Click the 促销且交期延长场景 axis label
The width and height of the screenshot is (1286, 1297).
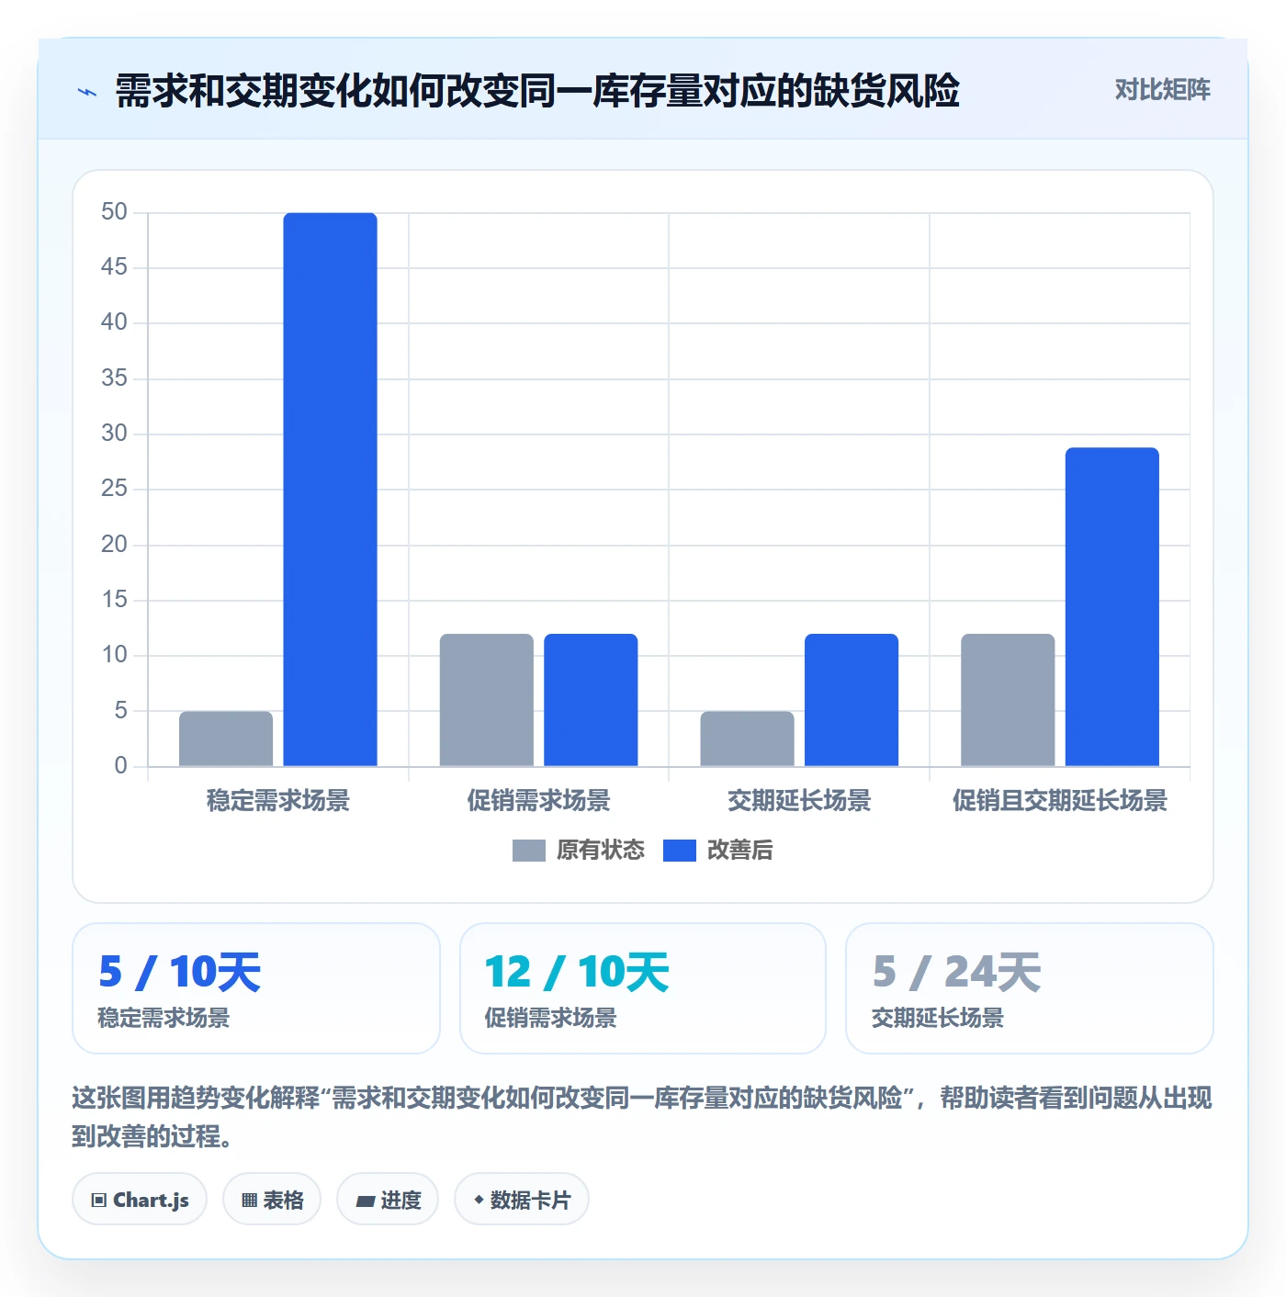point(1060,801)
